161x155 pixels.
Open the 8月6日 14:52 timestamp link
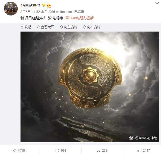point(30,12)
